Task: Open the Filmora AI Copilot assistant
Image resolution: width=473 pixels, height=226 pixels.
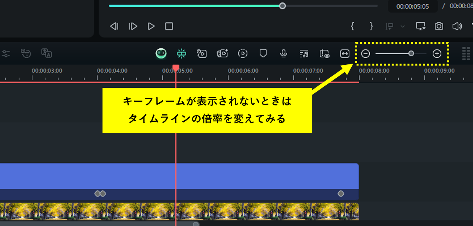Action: tap(162, 53)
